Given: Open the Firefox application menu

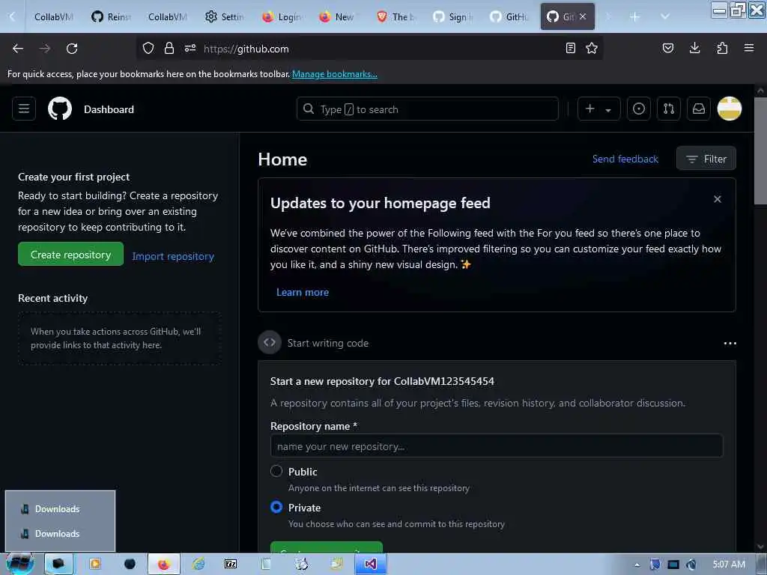Looking at the screenshot, I should point(749,48).
